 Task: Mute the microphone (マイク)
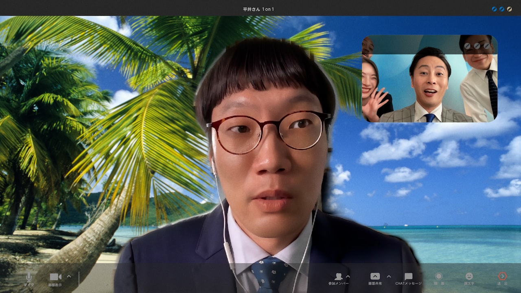[x=28, y=277]
